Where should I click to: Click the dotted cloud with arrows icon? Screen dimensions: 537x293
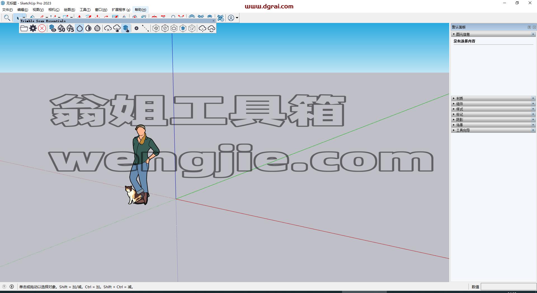(x=202, y=28)
